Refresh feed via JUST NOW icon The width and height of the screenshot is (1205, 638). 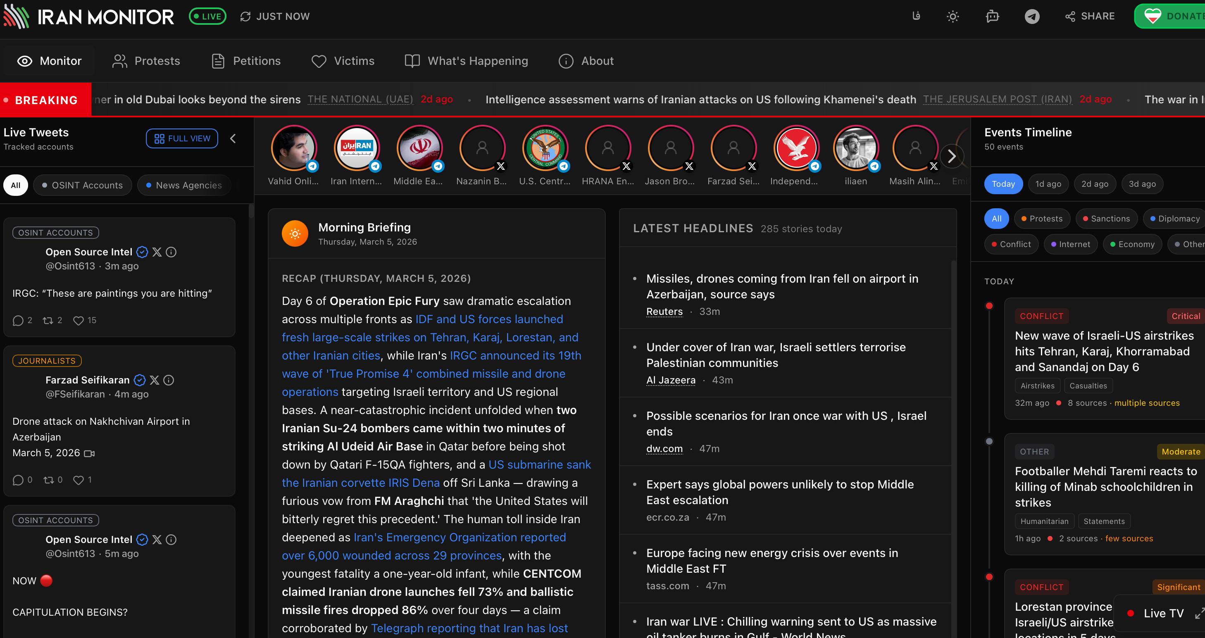tap(245, 17)
